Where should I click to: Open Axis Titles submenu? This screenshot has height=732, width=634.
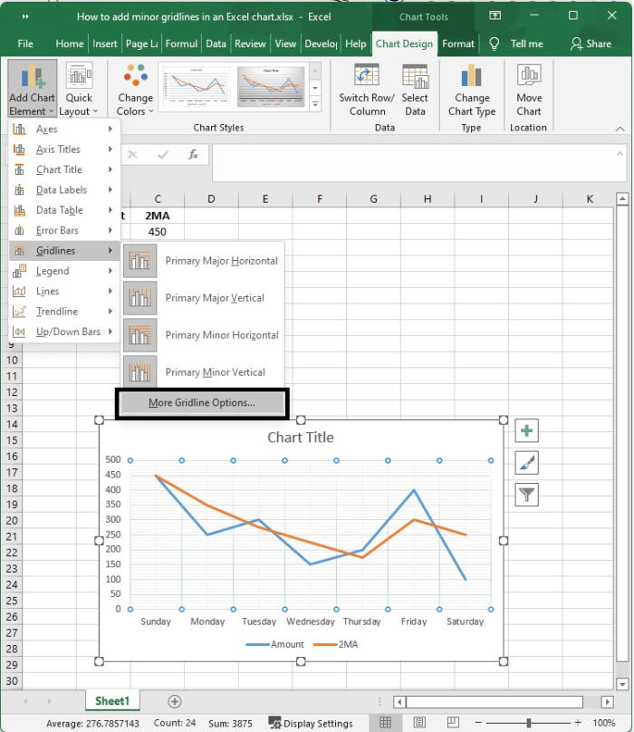tap(64, 149)
